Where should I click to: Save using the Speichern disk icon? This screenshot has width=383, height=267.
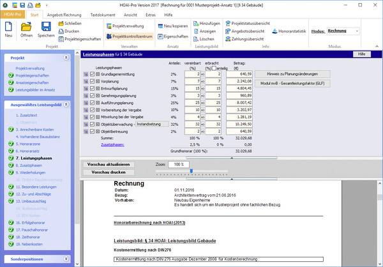click(46, 27)
